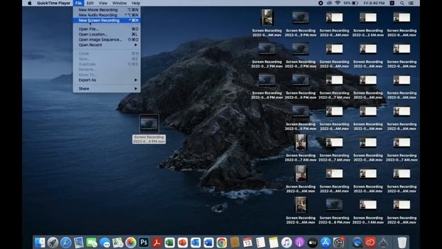Open Notification Center list icon
The width and height of the screenshot is (442, 249).
point(411,3)
